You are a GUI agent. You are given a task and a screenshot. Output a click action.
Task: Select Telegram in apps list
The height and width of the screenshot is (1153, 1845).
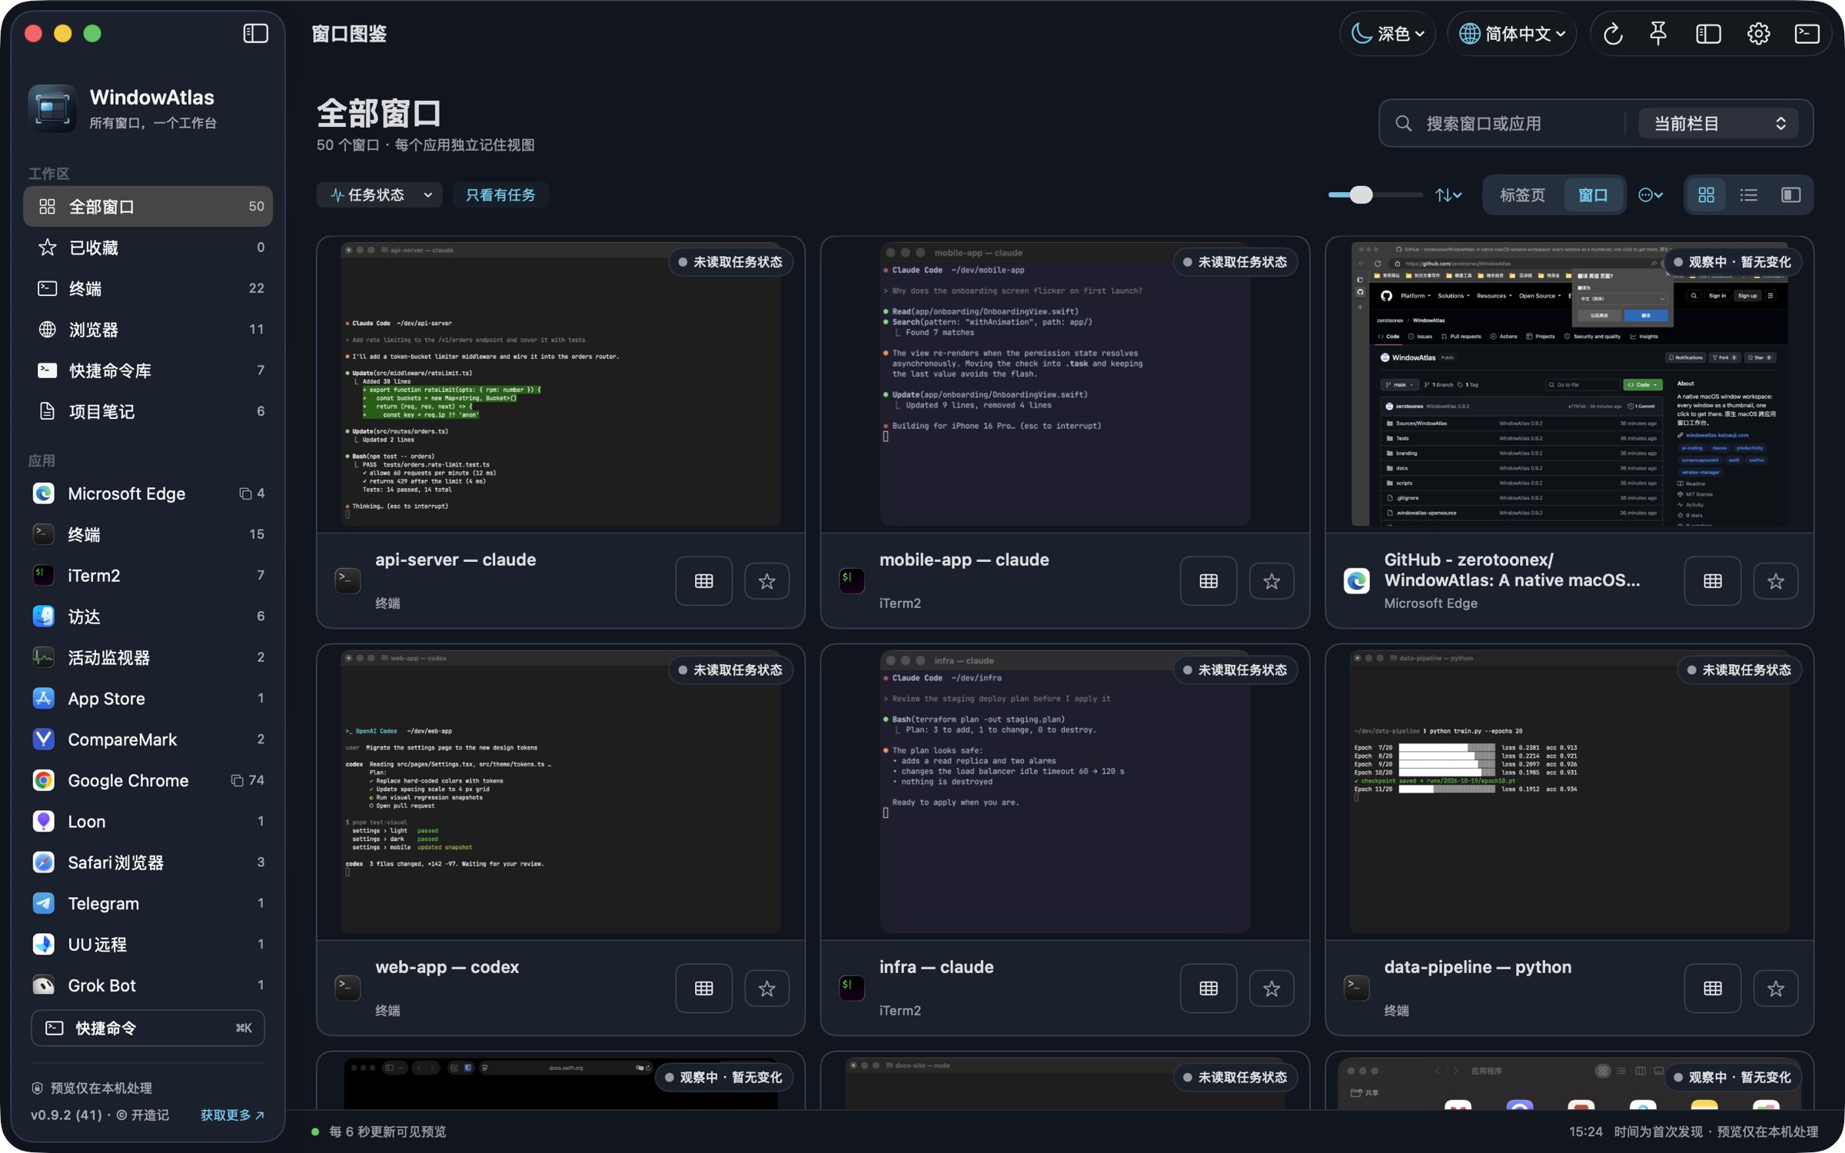tap(148, 903)
